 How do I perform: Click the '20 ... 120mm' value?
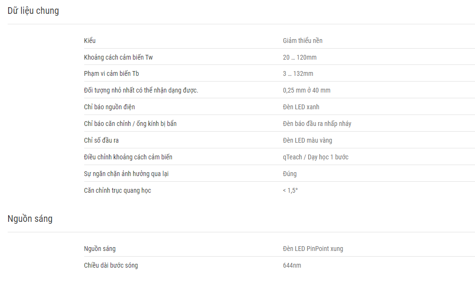click(299, 57)
